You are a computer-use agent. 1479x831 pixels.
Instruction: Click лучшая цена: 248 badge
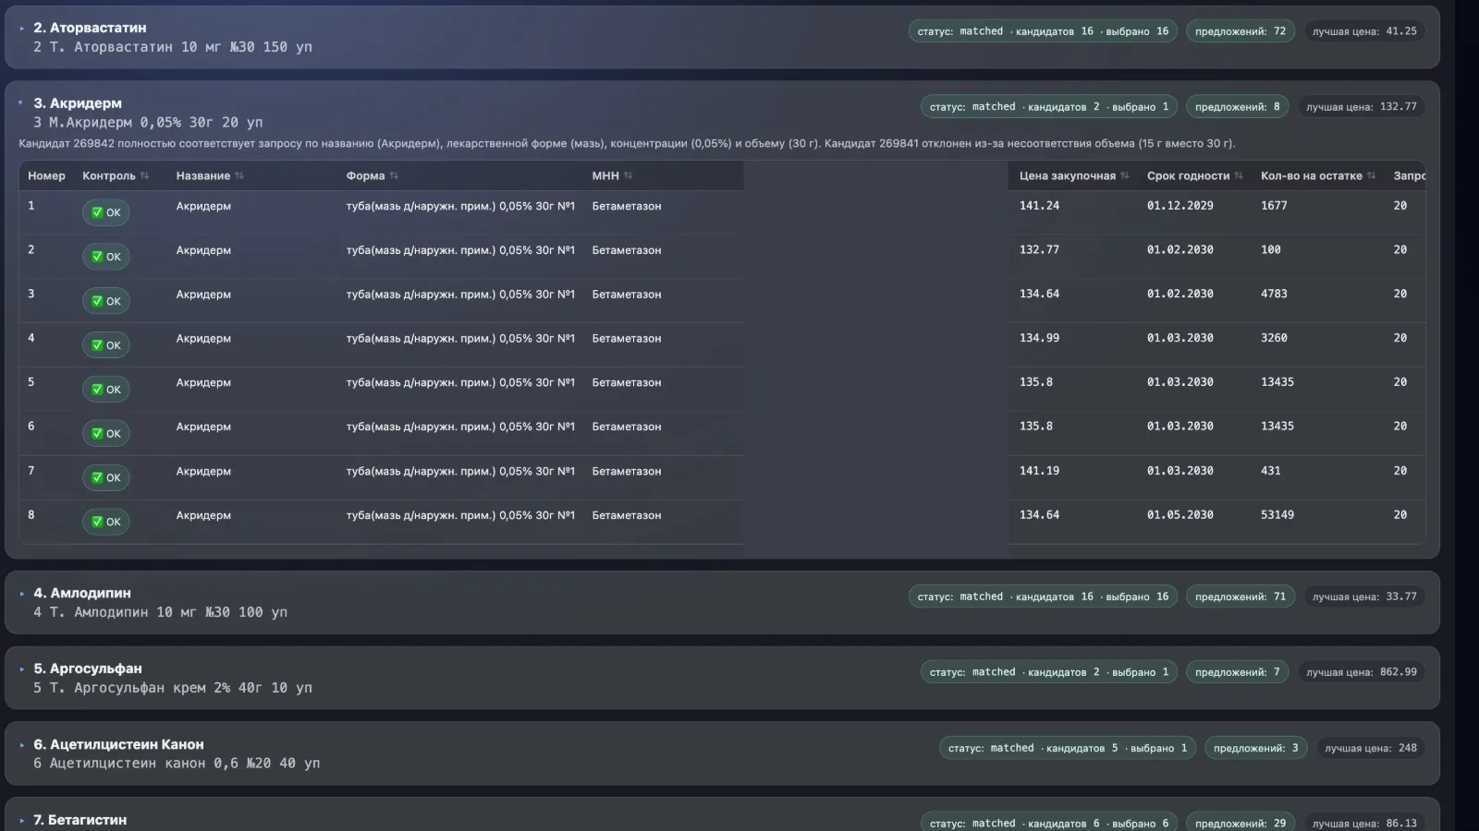[1371, 748]
